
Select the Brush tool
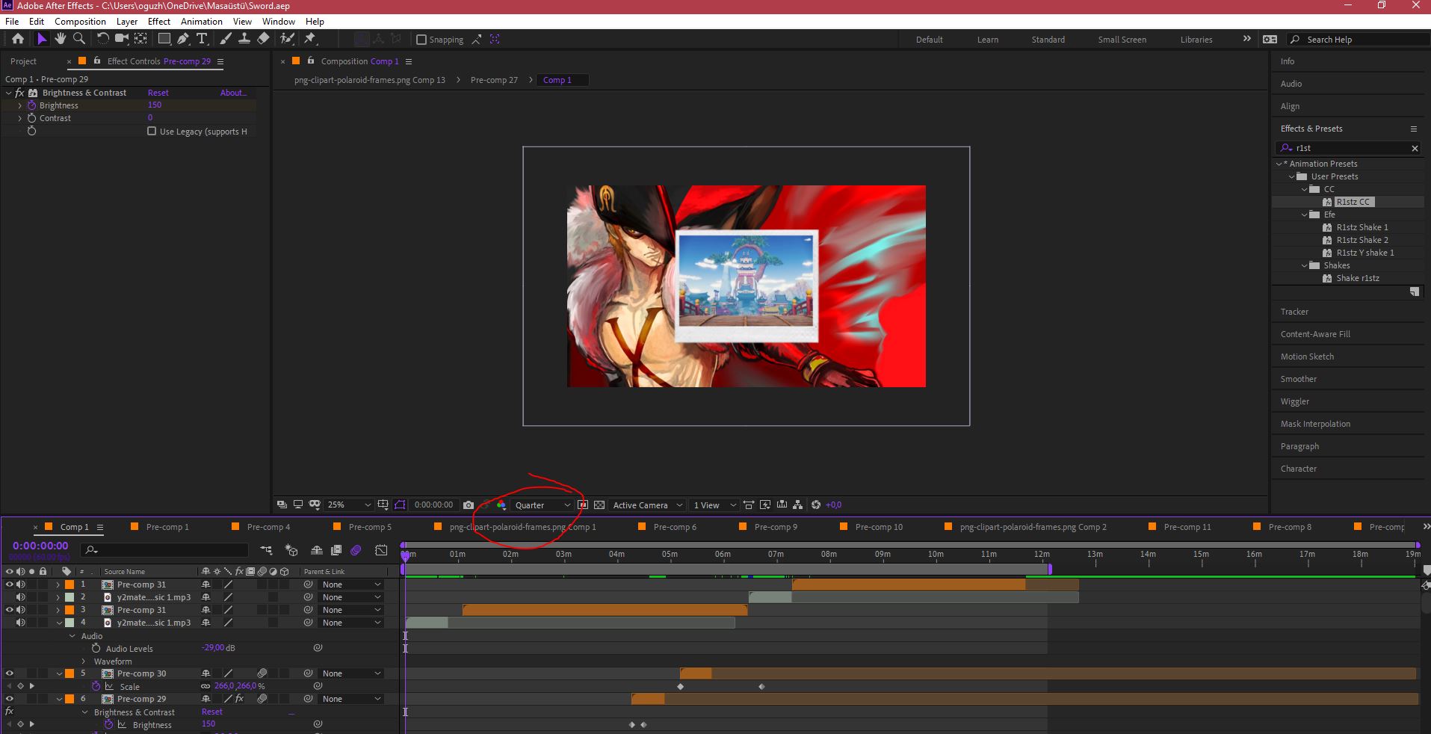pyautogui.click(x=226, y=39)
